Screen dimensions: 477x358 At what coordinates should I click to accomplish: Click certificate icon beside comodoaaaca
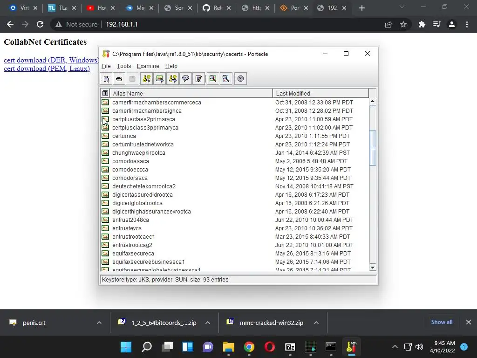coord(105,161)
